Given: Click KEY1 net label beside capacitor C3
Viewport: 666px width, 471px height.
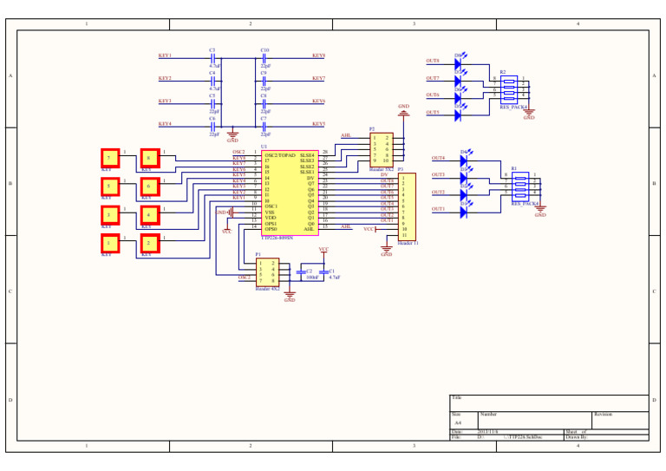Looking at the screenshot, I should click(x=165, y=56).
